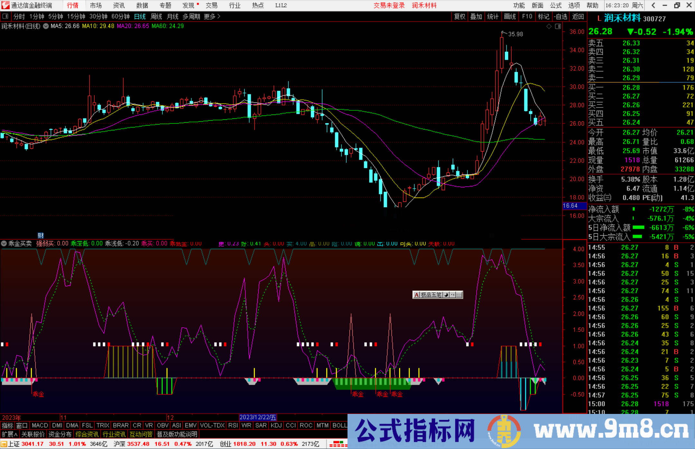Viewport: 695px width, 449px height.
Task: Select the VOL-TDX indicator
Action: pos(212,426)
